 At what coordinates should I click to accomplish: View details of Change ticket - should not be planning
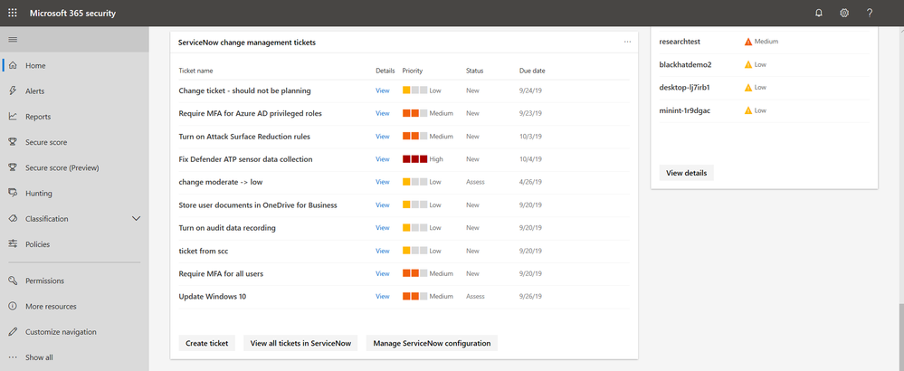[383, 90]
